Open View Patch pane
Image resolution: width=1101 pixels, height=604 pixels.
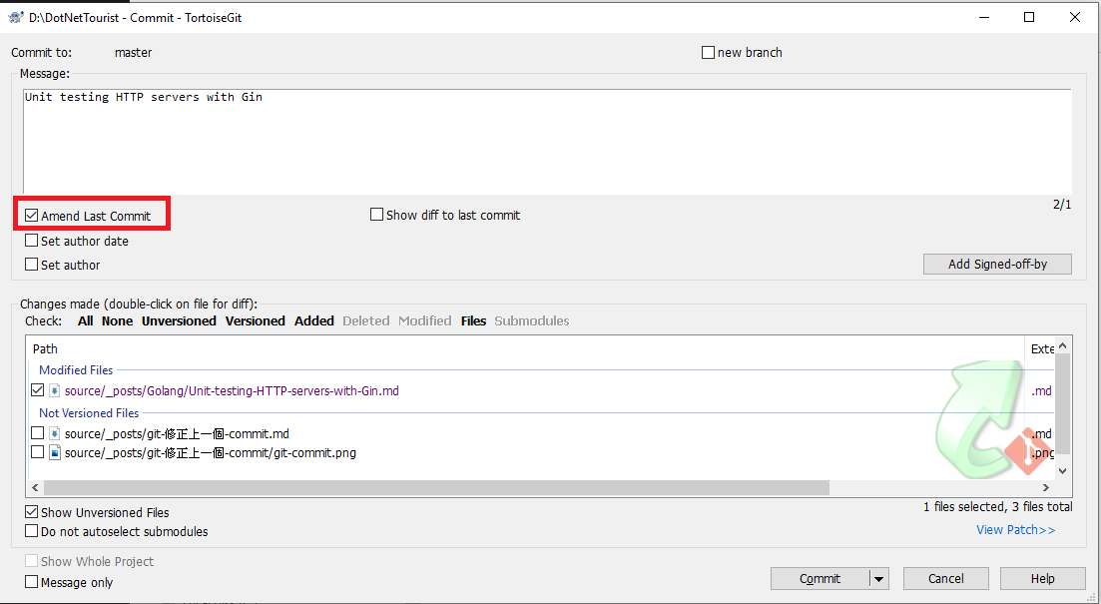1015,529
